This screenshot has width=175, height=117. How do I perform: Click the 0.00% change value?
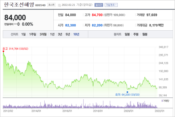tap(27, 24)
